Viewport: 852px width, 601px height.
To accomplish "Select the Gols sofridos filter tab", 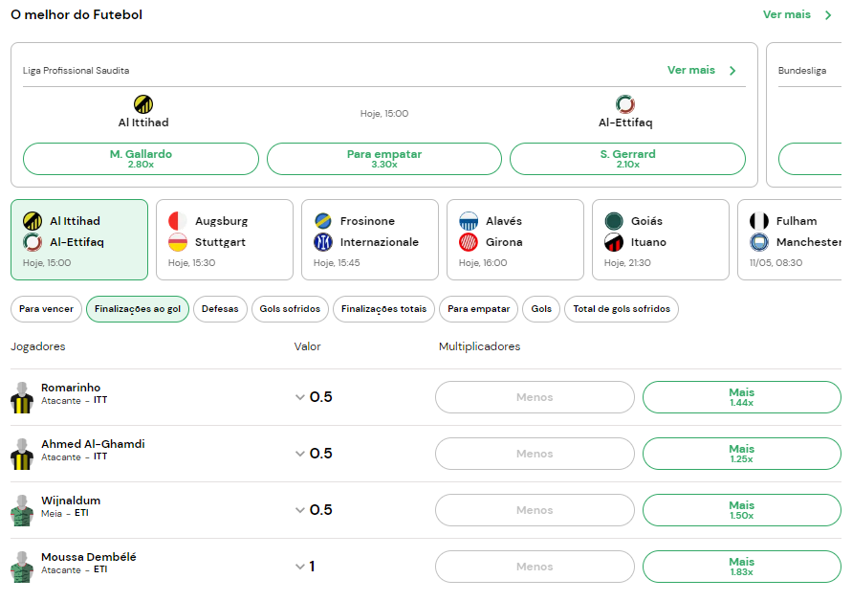I will point(291,309).
